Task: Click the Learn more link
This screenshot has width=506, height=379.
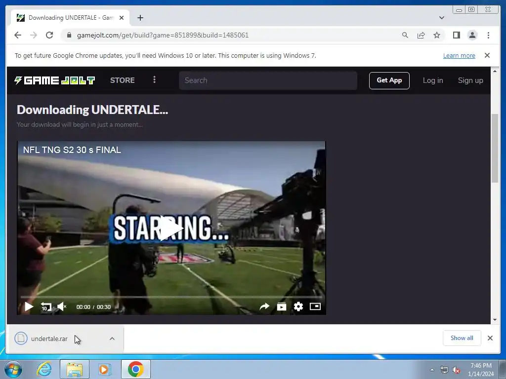Action: tap(459, 55)
